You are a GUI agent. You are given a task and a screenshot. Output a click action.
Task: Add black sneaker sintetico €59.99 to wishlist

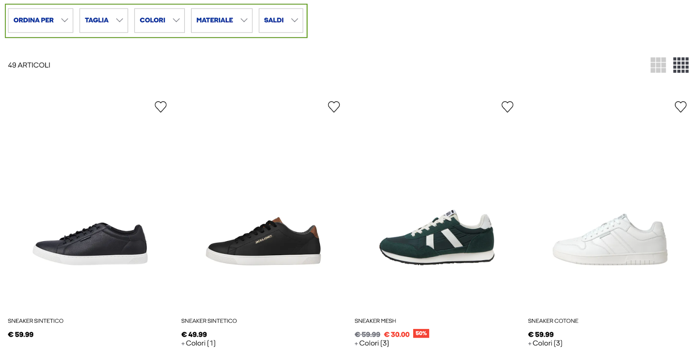(161, 107)
